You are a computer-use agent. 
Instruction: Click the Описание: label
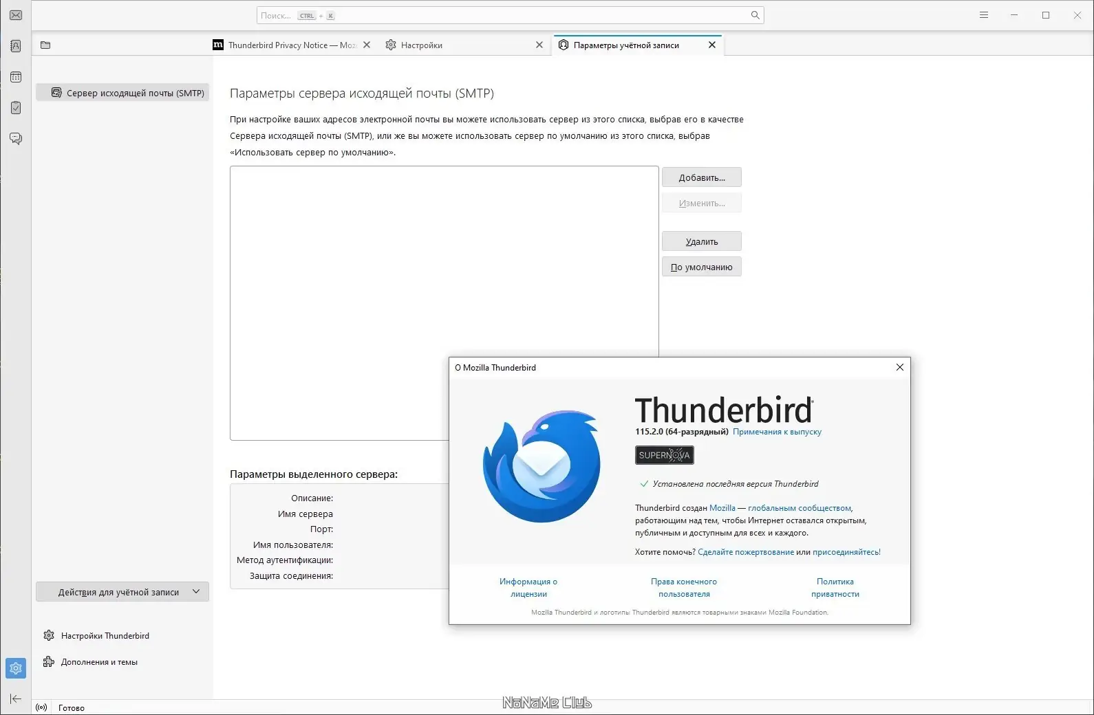coord(312,498)
